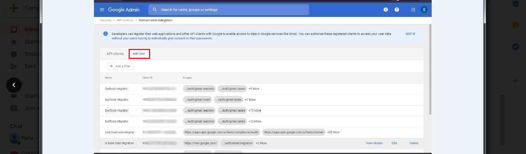
Task: Click the compliance/audit feeds scope chip
Action: pyautogui.click(x=221, y=132)
